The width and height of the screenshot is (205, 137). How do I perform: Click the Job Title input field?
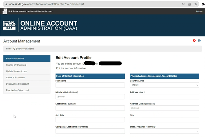coord(90,120)
